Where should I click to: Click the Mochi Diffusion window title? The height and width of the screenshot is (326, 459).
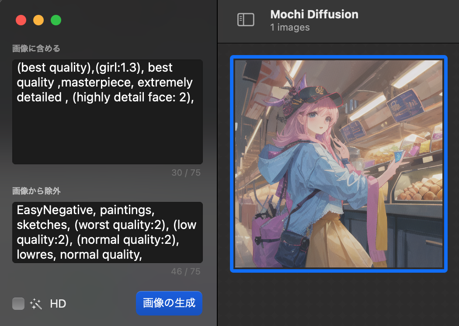pyautogui.click(x=314, y=14)
